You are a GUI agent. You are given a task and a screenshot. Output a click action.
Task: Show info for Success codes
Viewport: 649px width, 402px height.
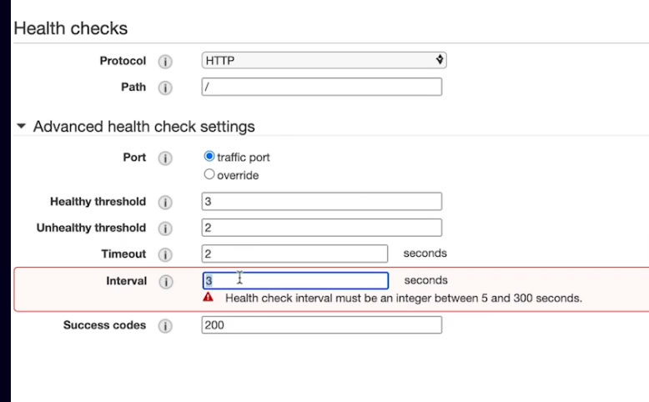pyautogui.click(x=165, y=326)
